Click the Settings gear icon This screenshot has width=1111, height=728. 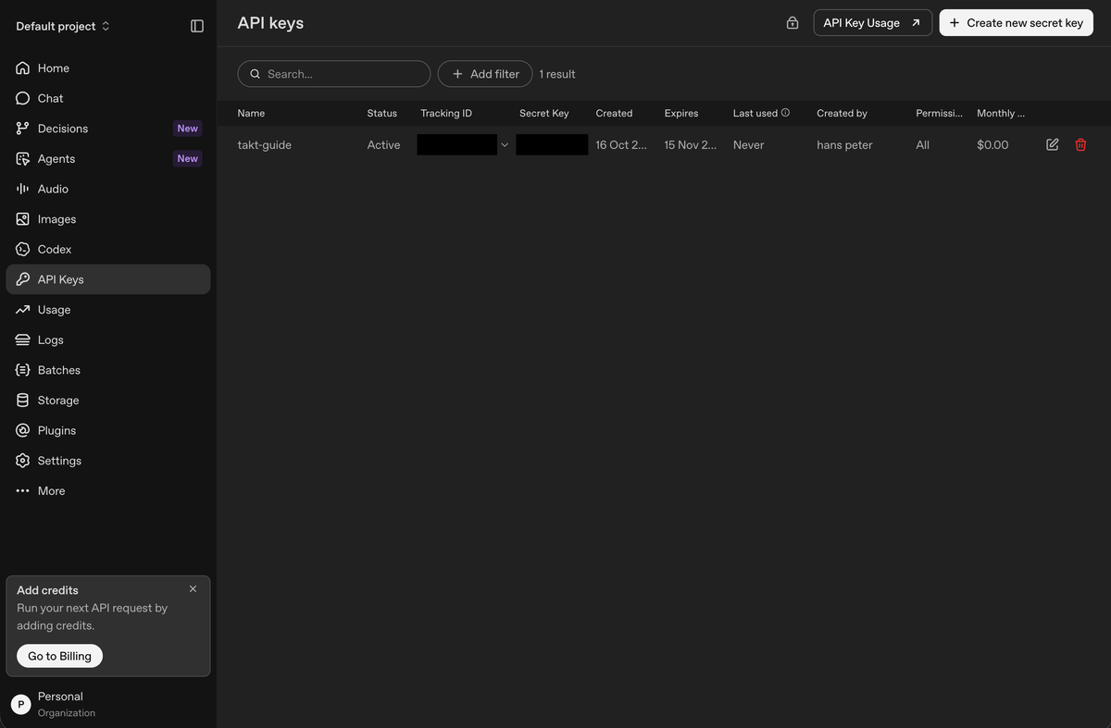(x=23, y=461)
